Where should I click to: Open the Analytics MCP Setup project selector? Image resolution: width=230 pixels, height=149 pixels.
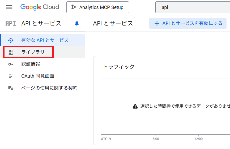(97, 7)
